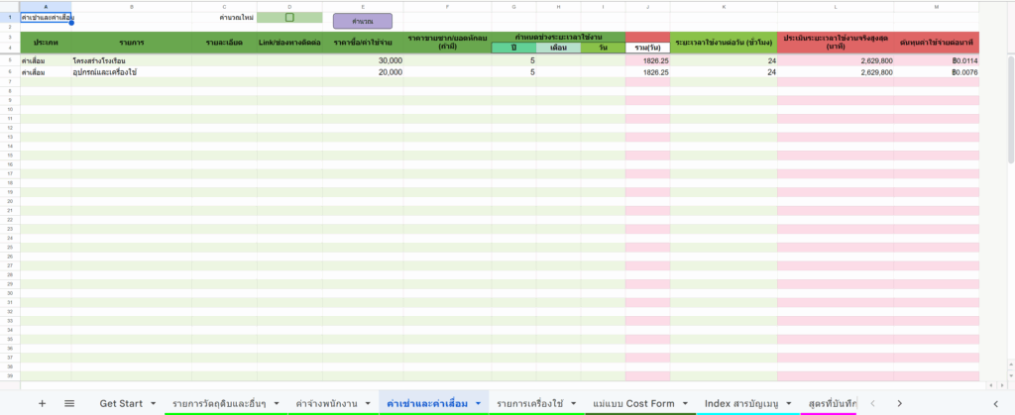Open dropdown arrow on Get Start tab
This screenshot has width=1015, height=415.
click(153, 403)
